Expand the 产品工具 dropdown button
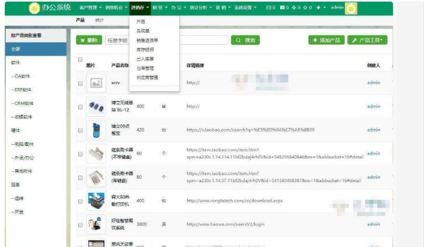 point(367,40)
